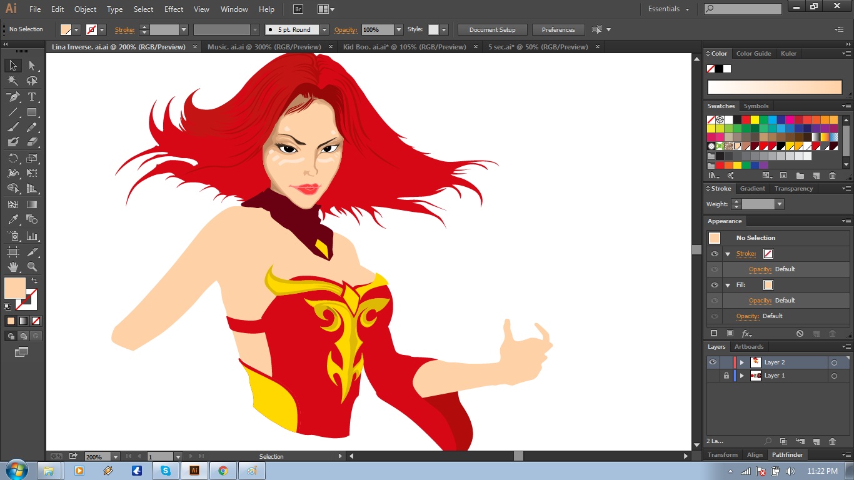Select the Selection tool (black arrow)
This screenshot has width=854, height=480.
13,66
